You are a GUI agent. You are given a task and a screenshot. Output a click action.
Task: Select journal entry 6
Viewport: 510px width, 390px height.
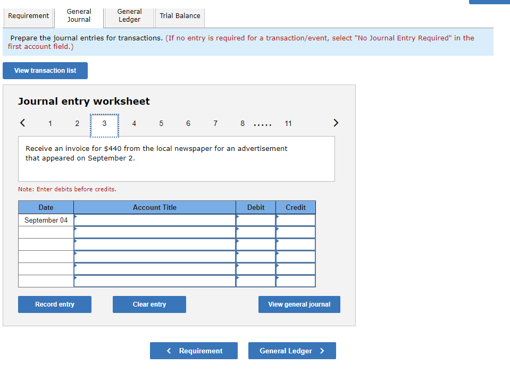pos(188,123)
